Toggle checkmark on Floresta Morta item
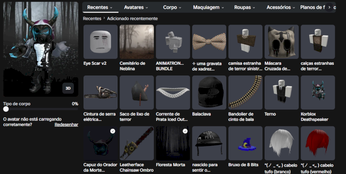Screen dimensions: 346x174 tap(185, 131)
